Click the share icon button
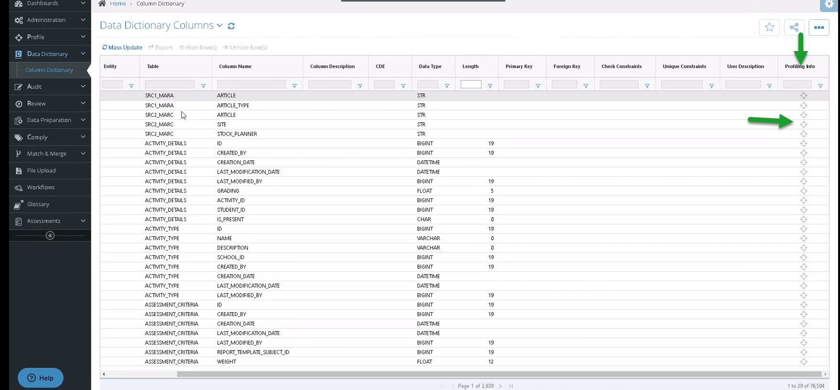This screenshot has height=390, width=840. click(x=794, y=27)
